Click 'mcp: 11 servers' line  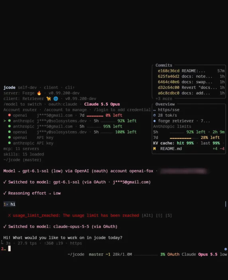coord(21,148)
